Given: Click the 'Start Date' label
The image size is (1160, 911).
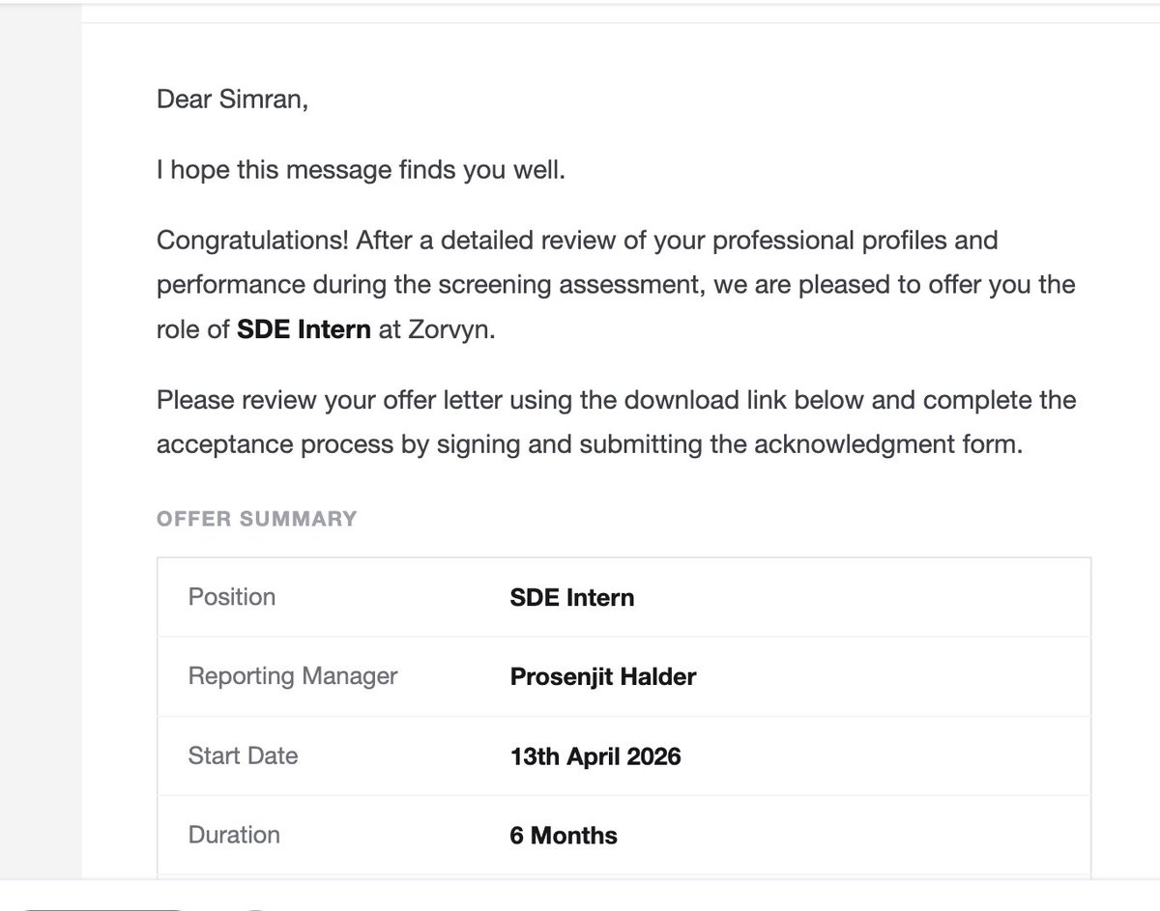Looking at the screenshot, I should 243,755.
